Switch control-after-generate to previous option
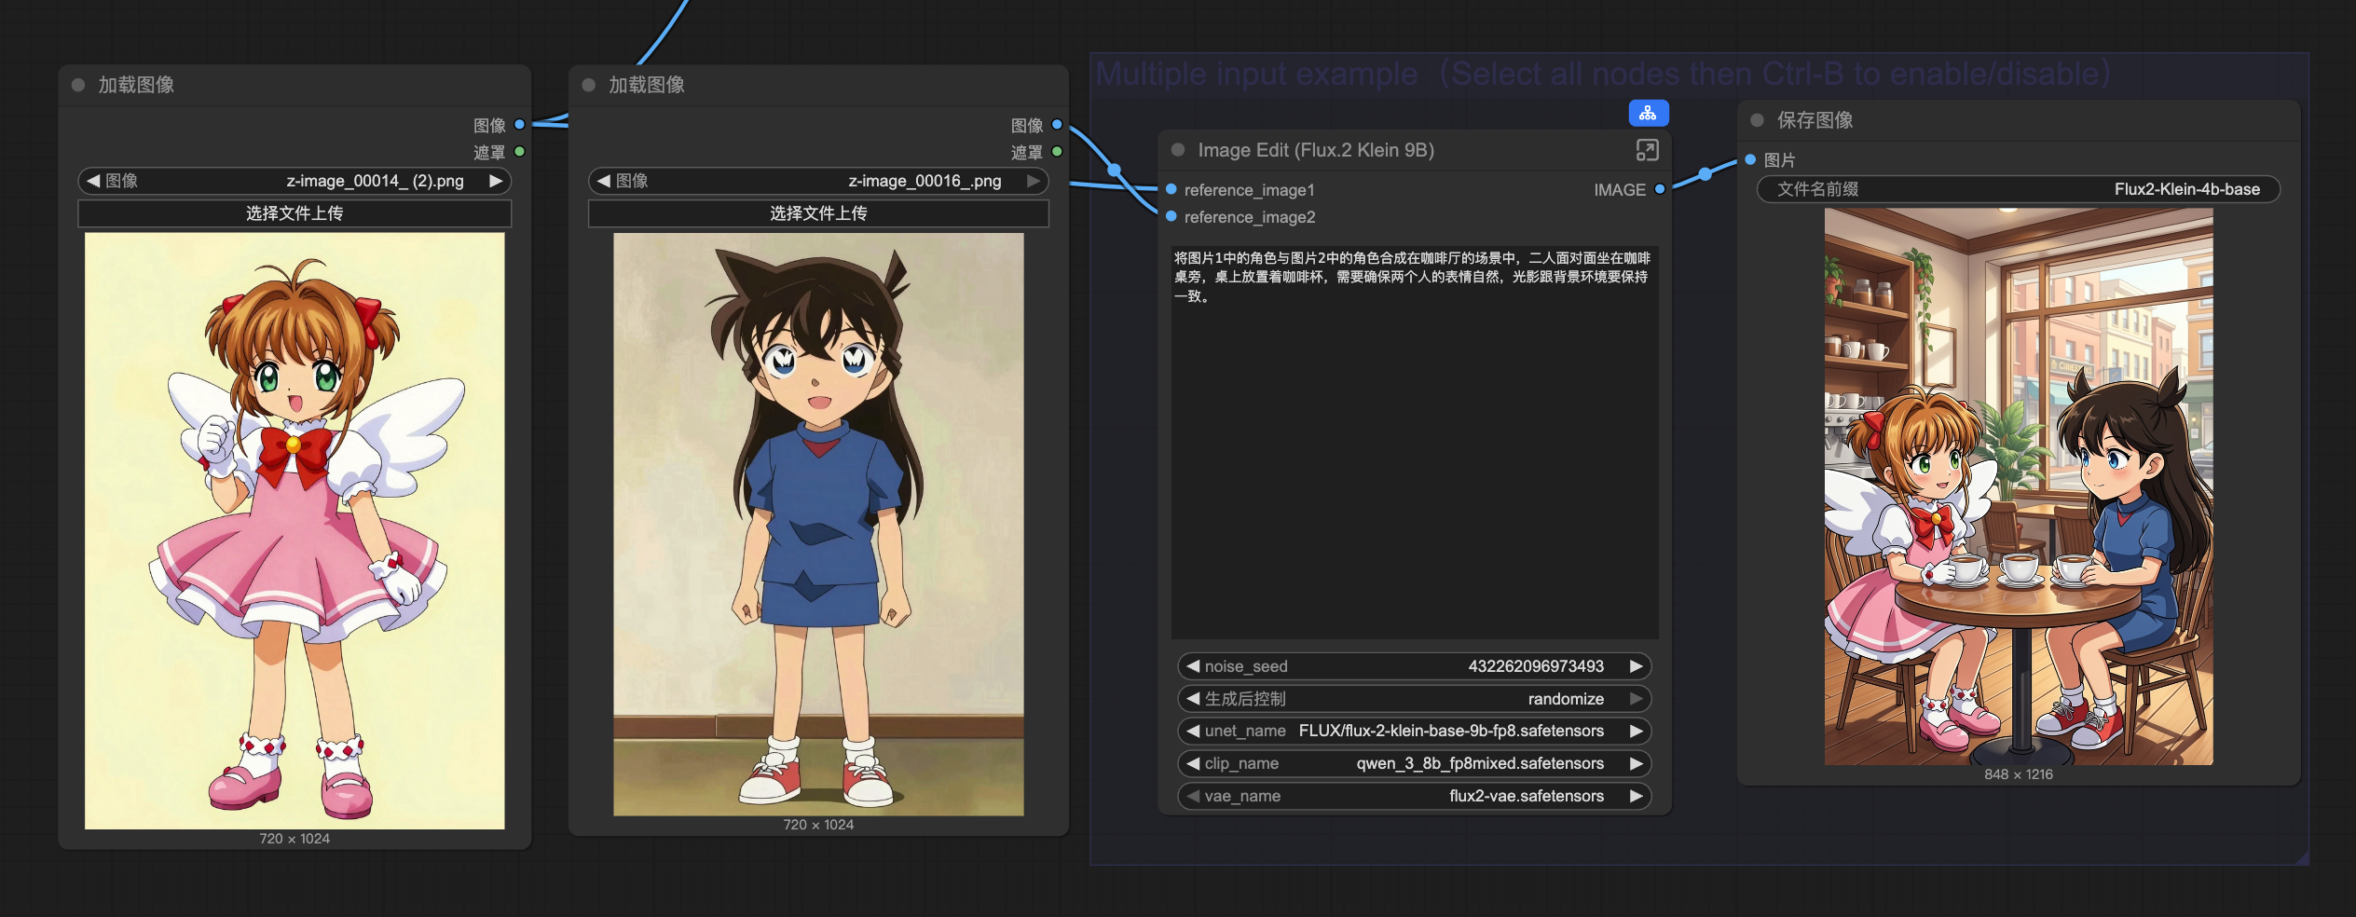Screen dimensions: 2356x917 [1193, 699]
